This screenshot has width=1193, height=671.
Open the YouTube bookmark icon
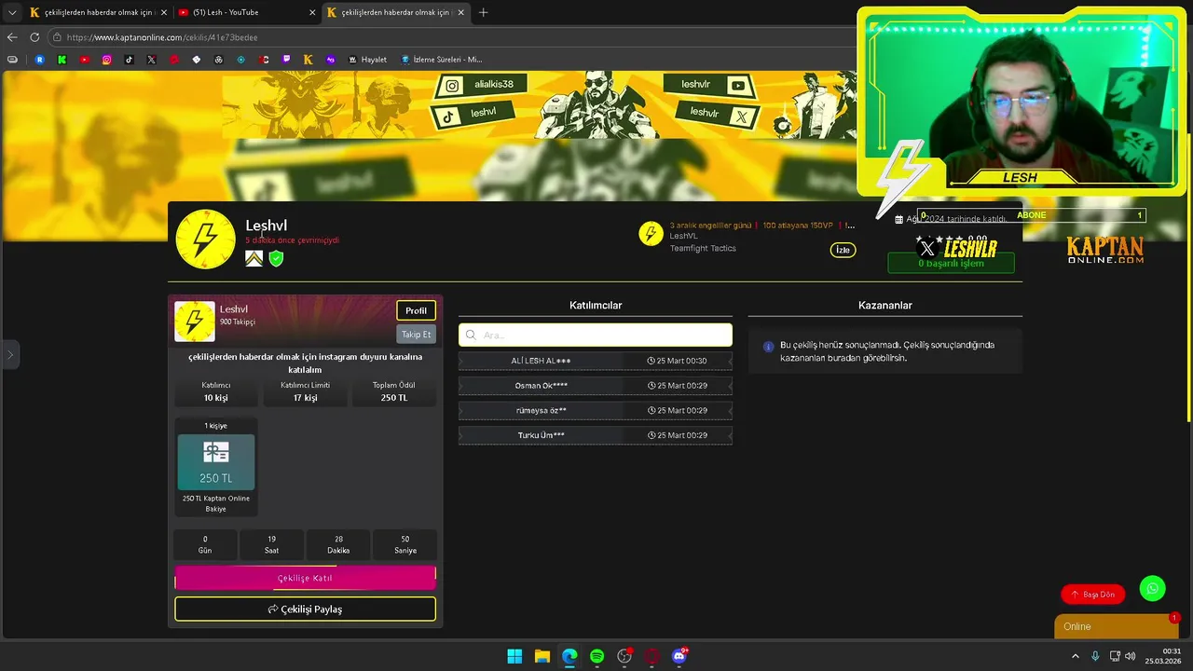[85, 60]
